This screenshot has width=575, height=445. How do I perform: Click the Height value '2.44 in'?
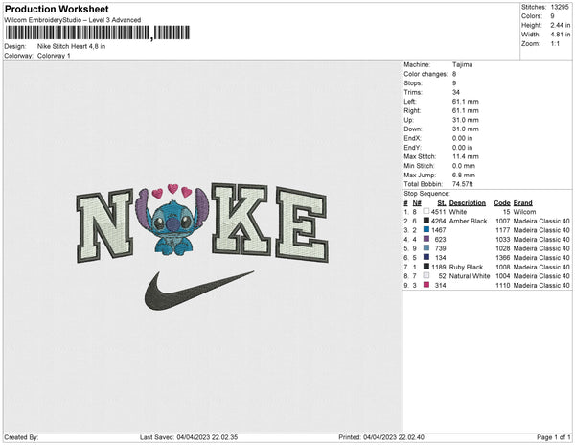coord(561,25)
